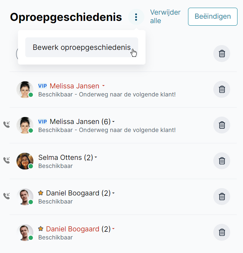
Task: Click incoming call icon beside Melissa Jansen (6)
Action: 6,124
